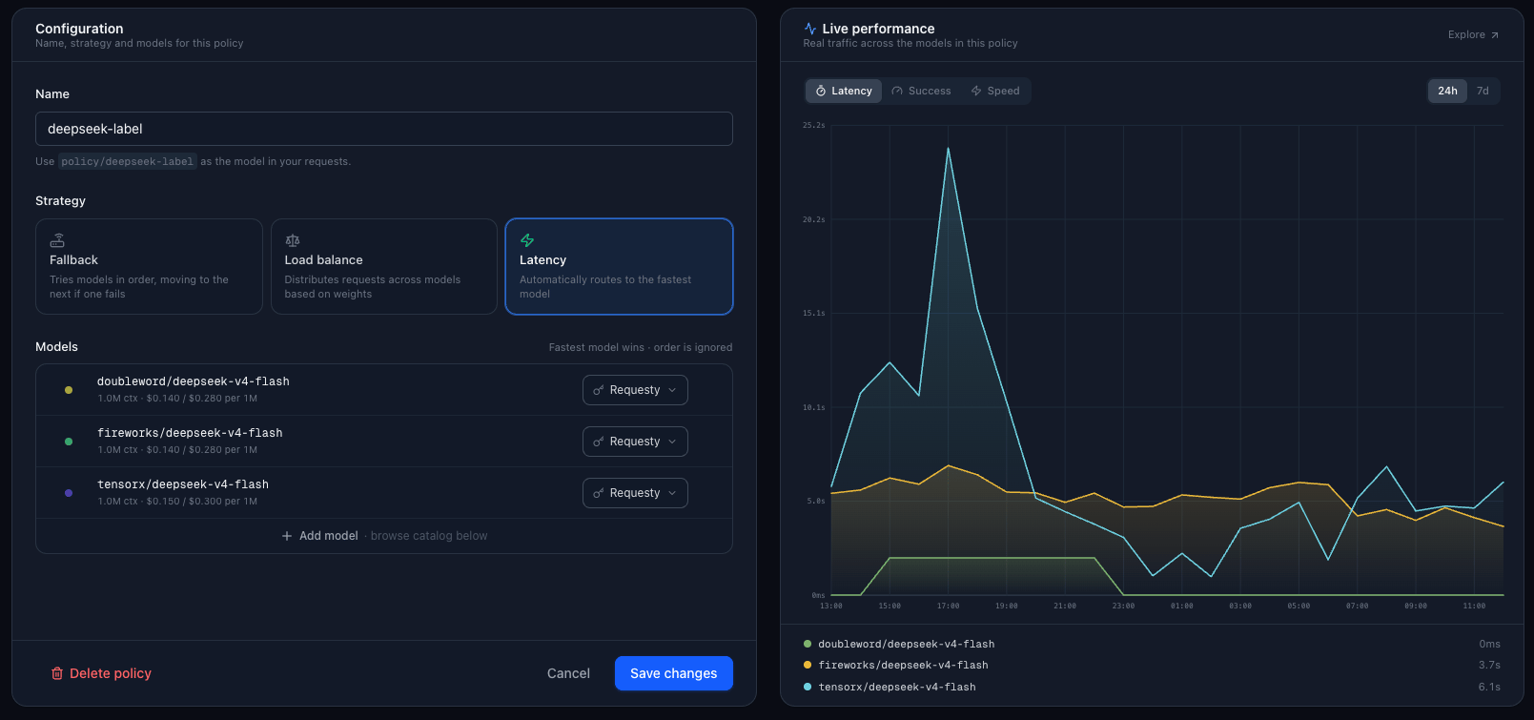Click the pricing line under doubleword/deepseek-v4-flash
Screen dimensions: 1534x720
coord(177,399)
